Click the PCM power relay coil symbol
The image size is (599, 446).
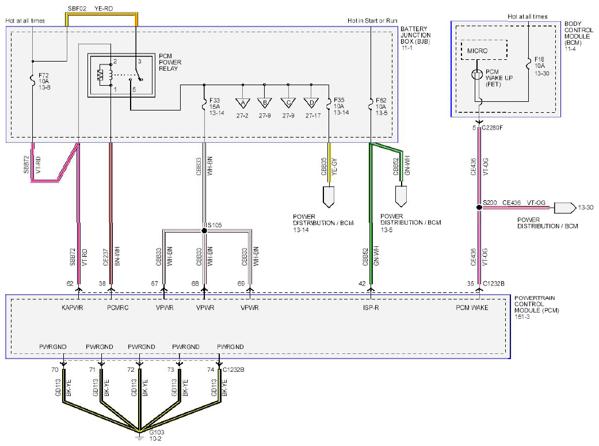(111, 75)
